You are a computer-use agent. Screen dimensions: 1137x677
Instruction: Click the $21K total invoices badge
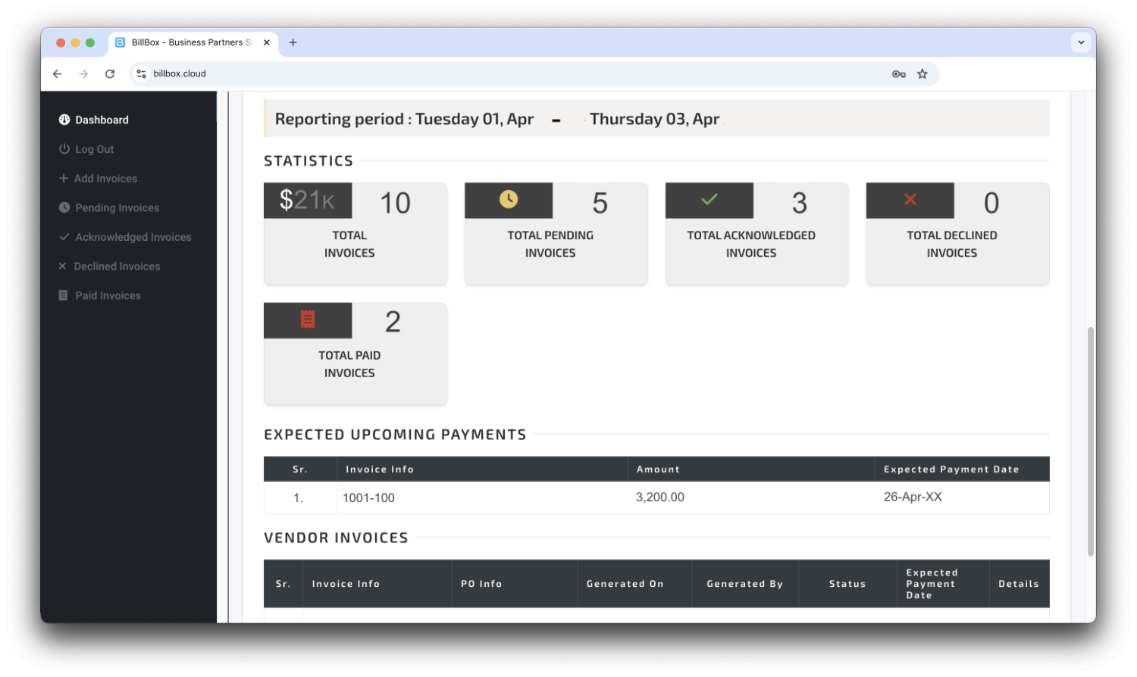[x=307, y=201]
